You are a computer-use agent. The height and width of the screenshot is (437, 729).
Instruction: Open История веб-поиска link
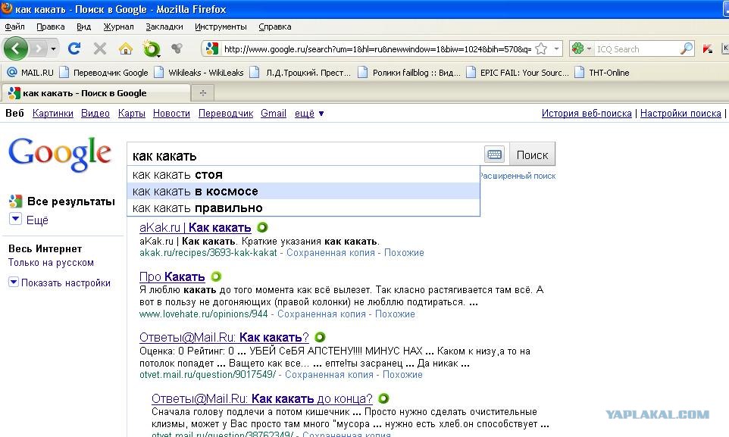pyautogui.click(x=587, y=113)
